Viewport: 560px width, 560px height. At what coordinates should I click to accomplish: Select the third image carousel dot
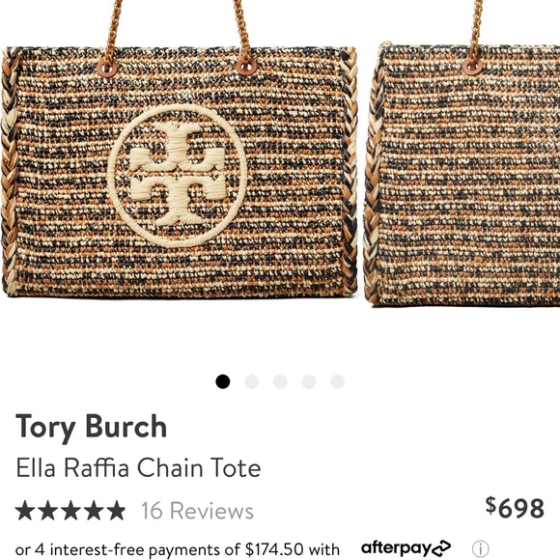(280, 381)
